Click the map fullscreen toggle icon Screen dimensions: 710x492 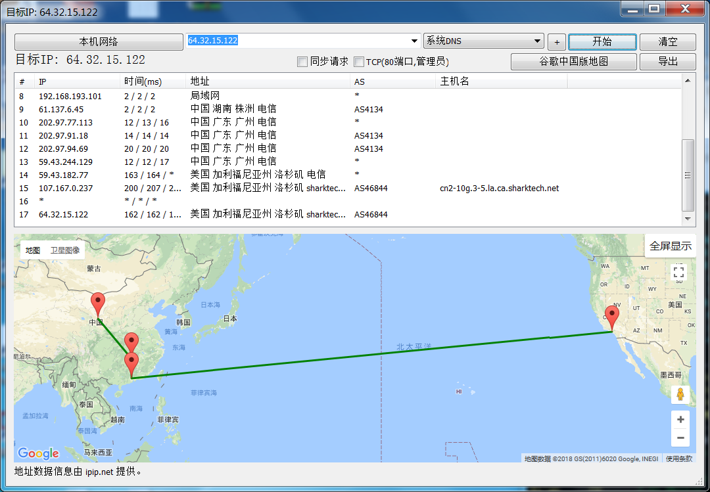pos(679,273)
